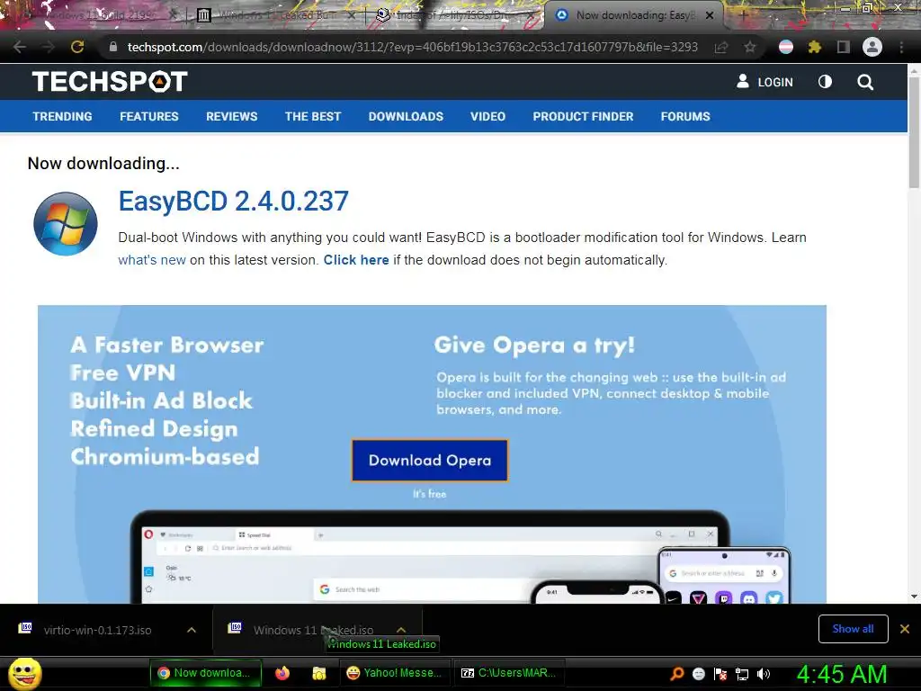Image resolution: width=921 pixels, height=691 pixels.
Task: Click the white circular face tray icon
Action: 699,674
